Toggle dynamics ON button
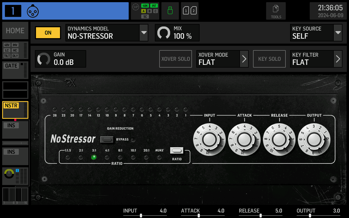The height and width of the screenshot is (218, 349). (x=48, y=33)
